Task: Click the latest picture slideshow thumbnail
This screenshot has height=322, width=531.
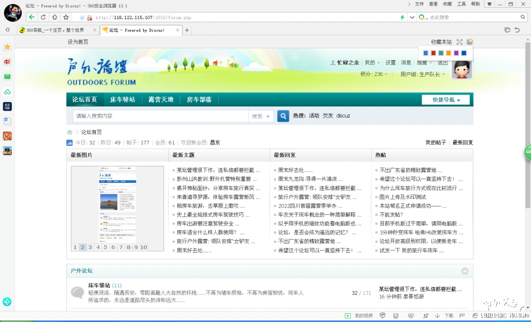Action: 118,204
